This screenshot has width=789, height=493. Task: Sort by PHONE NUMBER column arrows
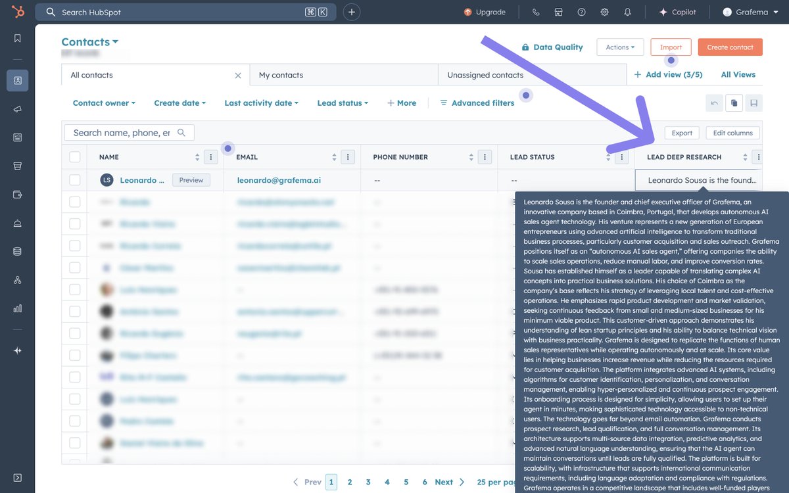coord(471,157)
